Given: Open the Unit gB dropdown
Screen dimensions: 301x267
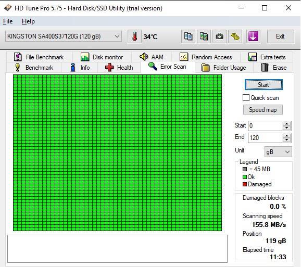Looking at the screenshot, I should (x=278, y=152).
